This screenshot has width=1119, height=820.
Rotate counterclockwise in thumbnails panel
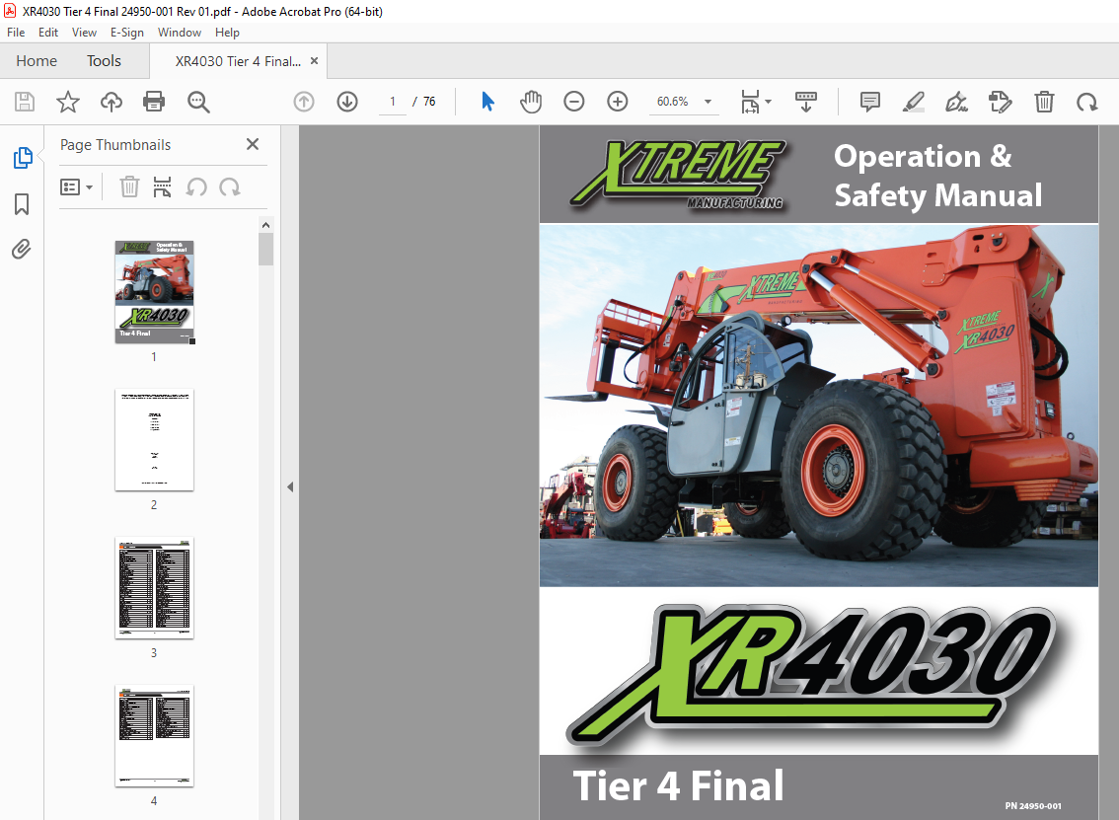[x=197, y=186]
